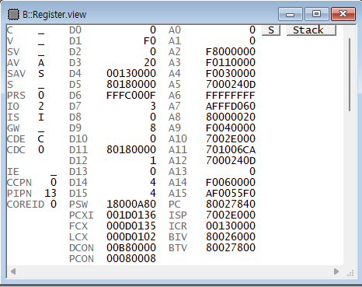Select LCX value 000D0102

[x=131, y=237]
